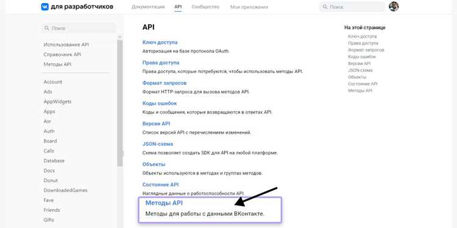
Task: Select Fave in the methods list
Action: click(x=49, y=201)
